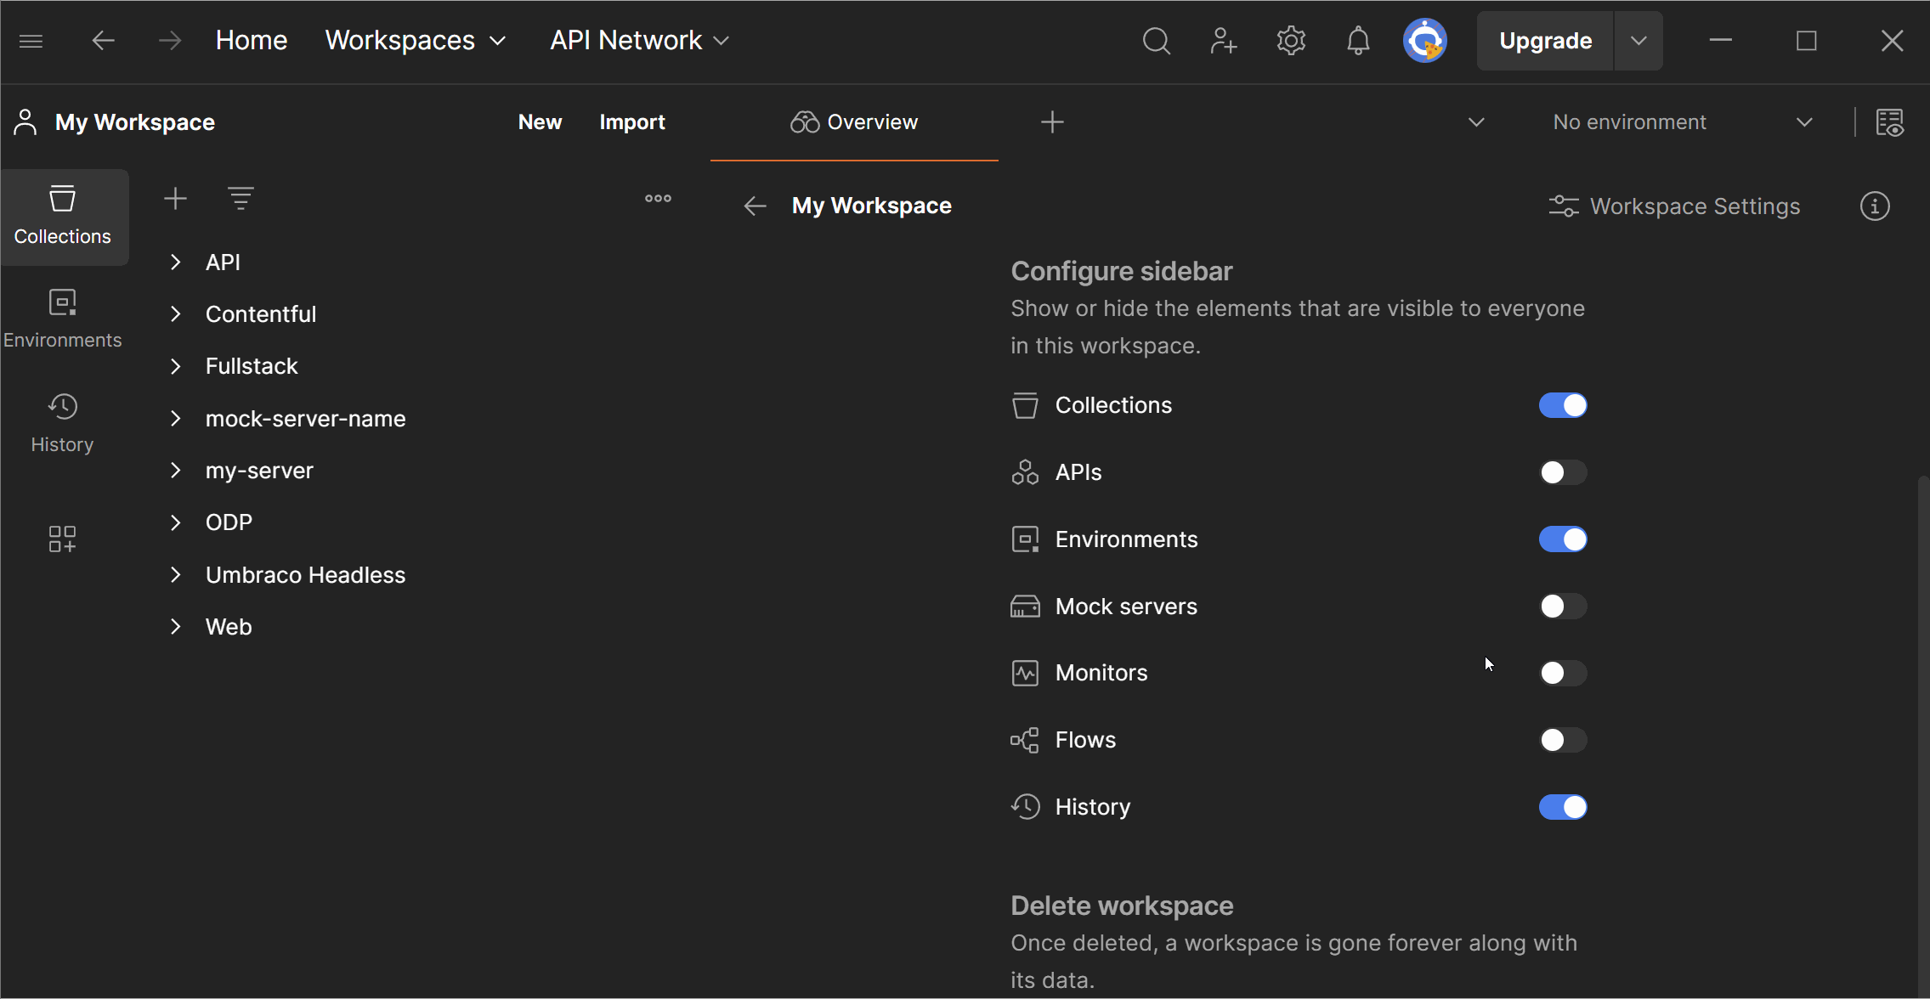Open the No environment dropdown
1930x999 pixels.
pyautogui.click(x=1683, y=122)
